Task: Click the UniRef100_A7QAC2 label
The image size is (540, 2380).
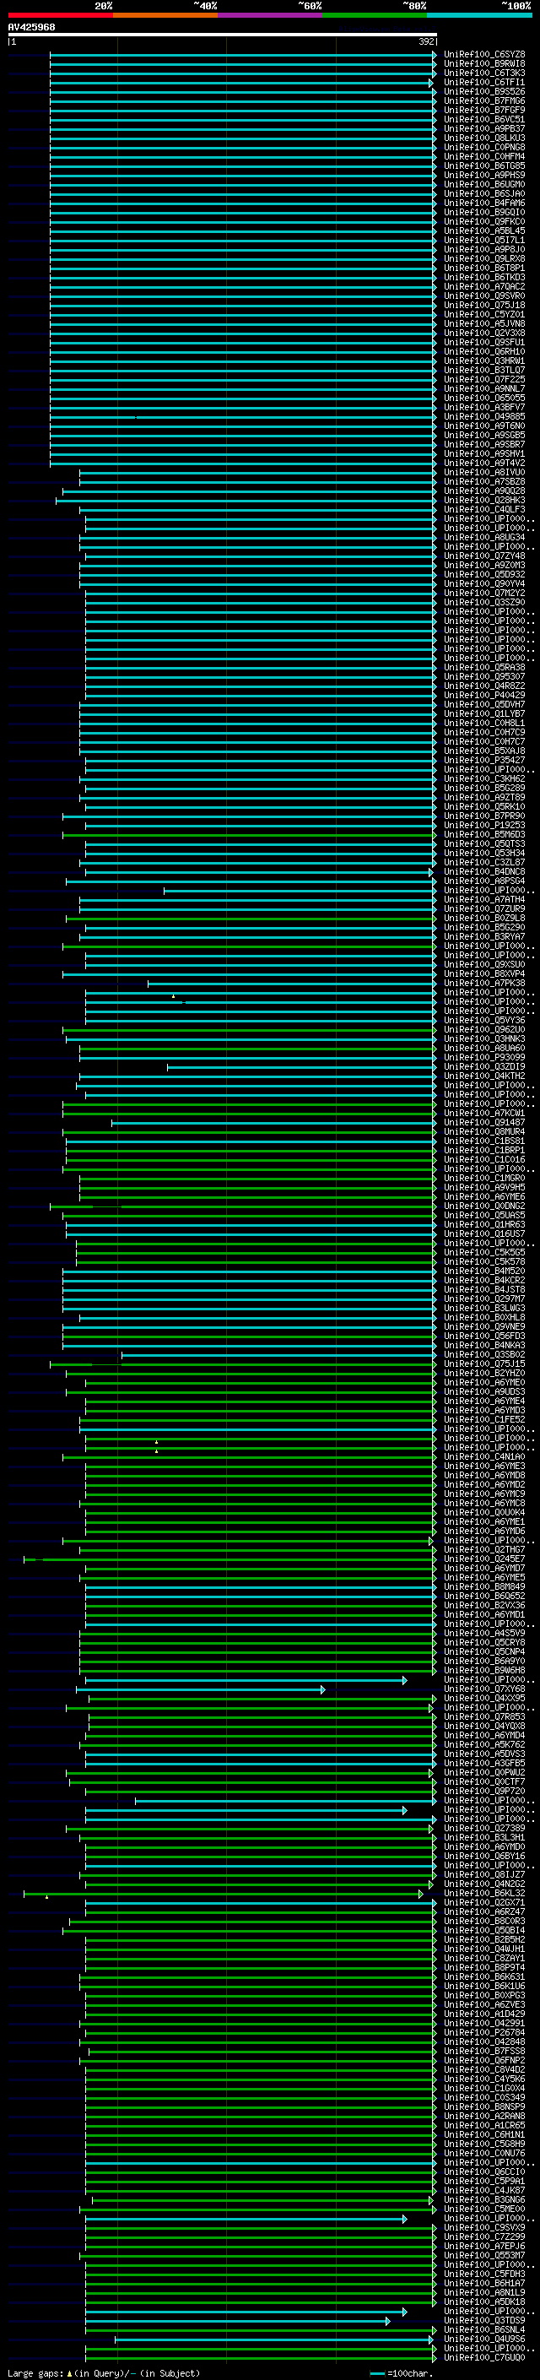Action: [484, 286]
